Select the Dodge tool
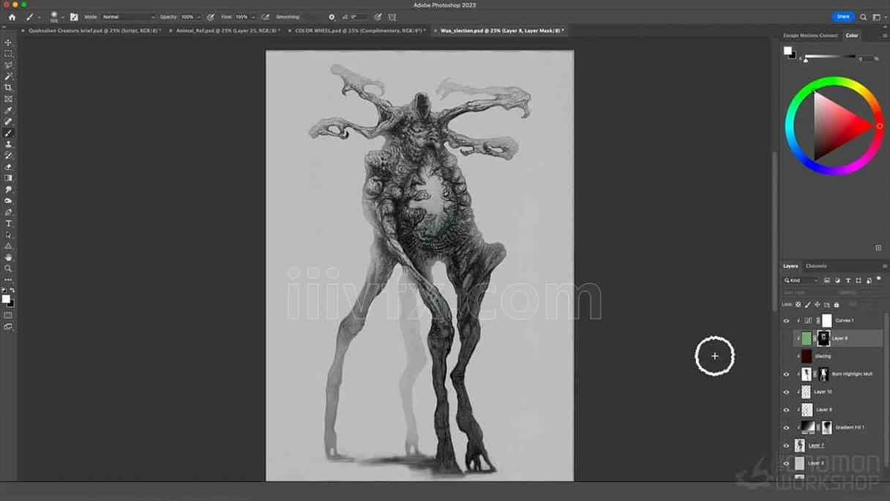890x501 pixels. (x=9, y=201)
